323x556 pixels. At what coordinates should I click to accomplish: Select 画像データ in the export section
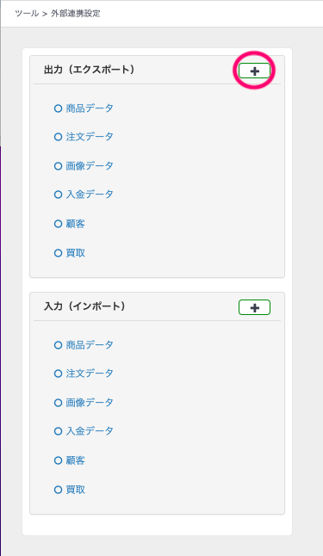90,165
